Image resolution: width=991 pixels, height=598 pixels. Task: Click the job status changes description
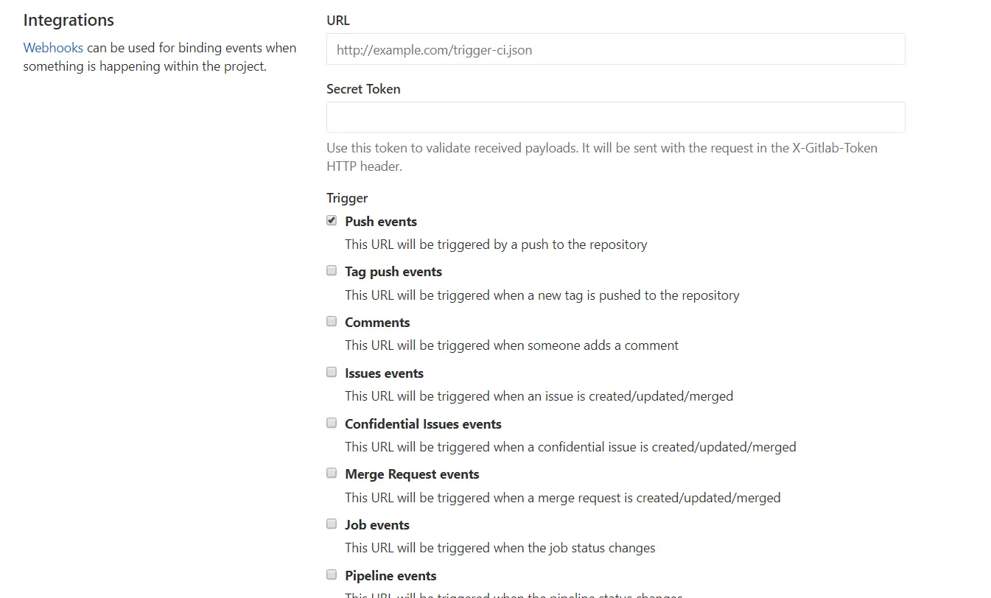500,548
